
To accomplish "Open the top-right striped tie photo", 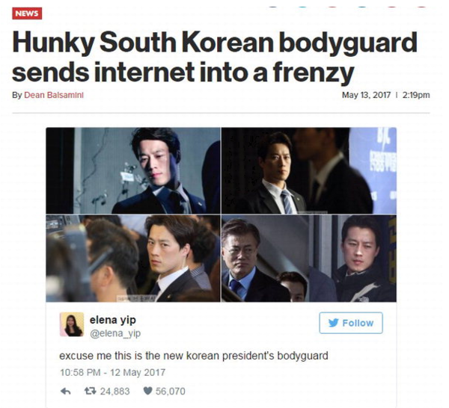I will (x=309, y=170).
